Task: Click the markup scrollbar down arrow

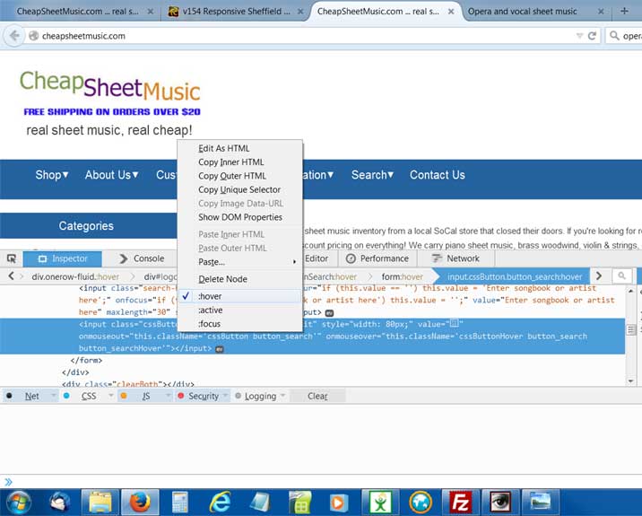Action: point(631,380)
